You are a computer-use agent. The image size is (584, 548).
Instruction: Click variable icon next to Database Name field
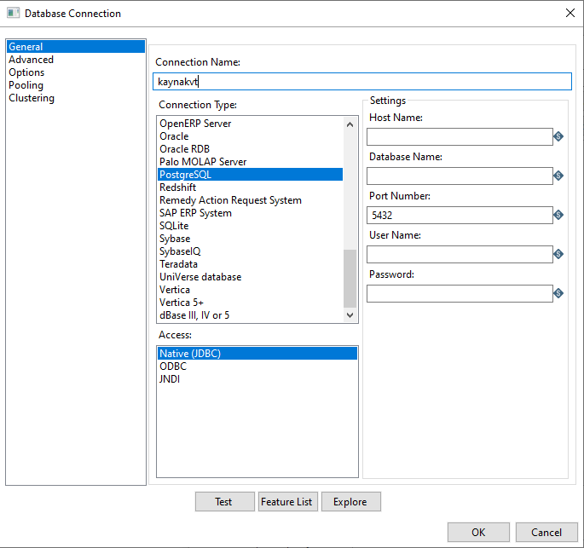pos(558,176)
